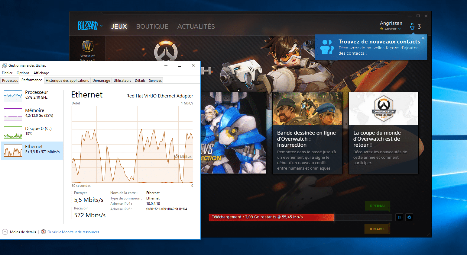Click the main Ethernet throughput graph
The width and height of the screenshot is (467, 255).
(132, 144)
